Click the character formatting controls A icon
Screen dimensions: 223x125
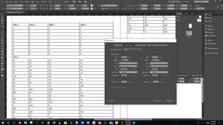pos(4,6)
